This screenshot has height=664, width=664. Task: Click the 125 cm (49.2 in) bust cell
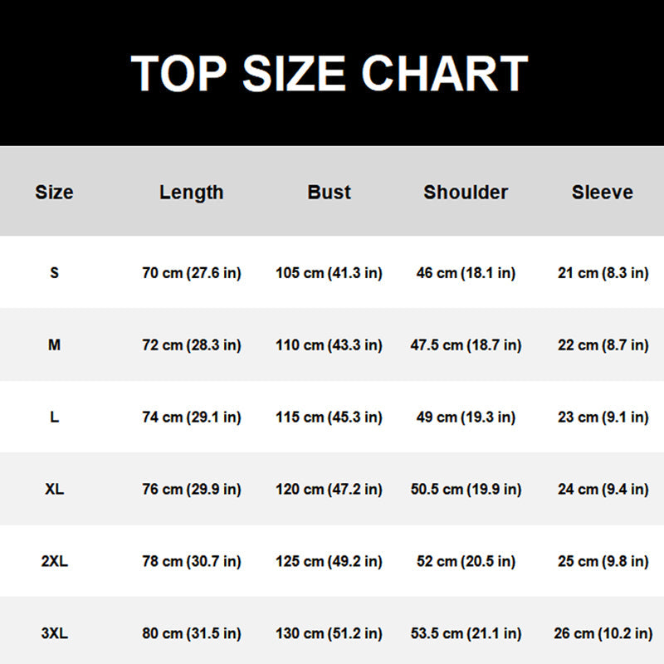[330, 562]
